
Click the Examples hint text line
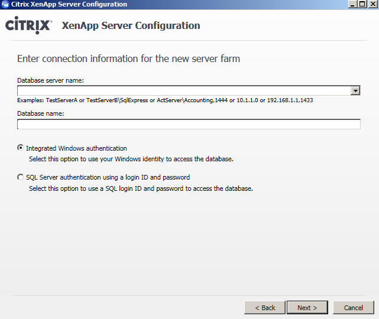(165, 100)
